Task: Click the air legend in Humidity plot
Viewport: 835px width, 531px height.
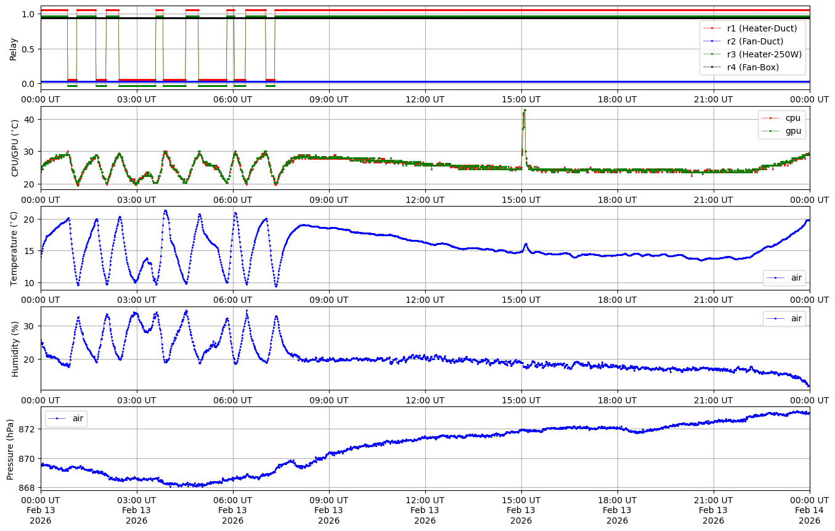Action: (784, 318)
